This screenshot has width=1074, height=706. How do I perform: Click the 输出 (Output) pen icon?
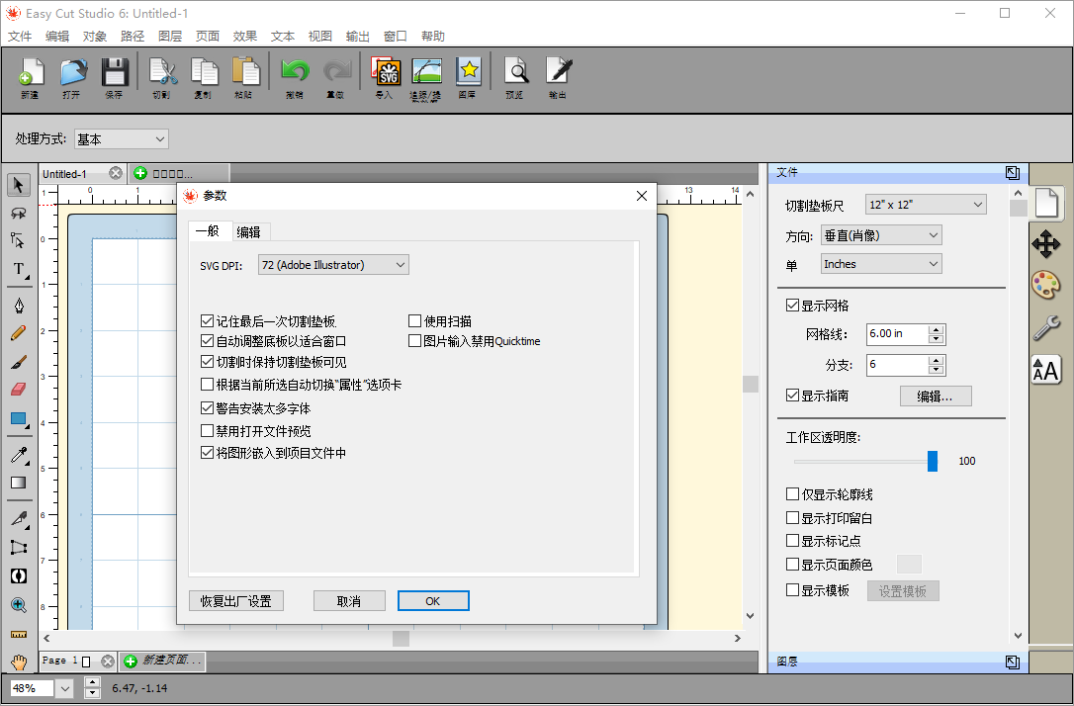(558, 72)
